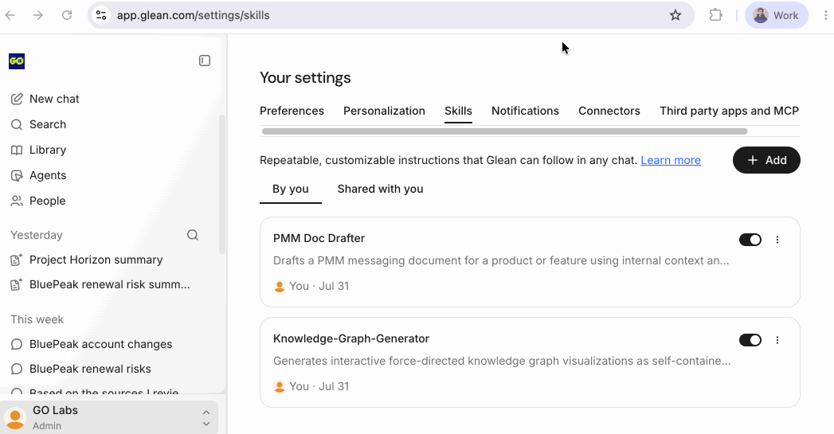Select the Shared with you tab
Image resolution: width=834 pixels, height=434 pixels.
coord(380,190)
